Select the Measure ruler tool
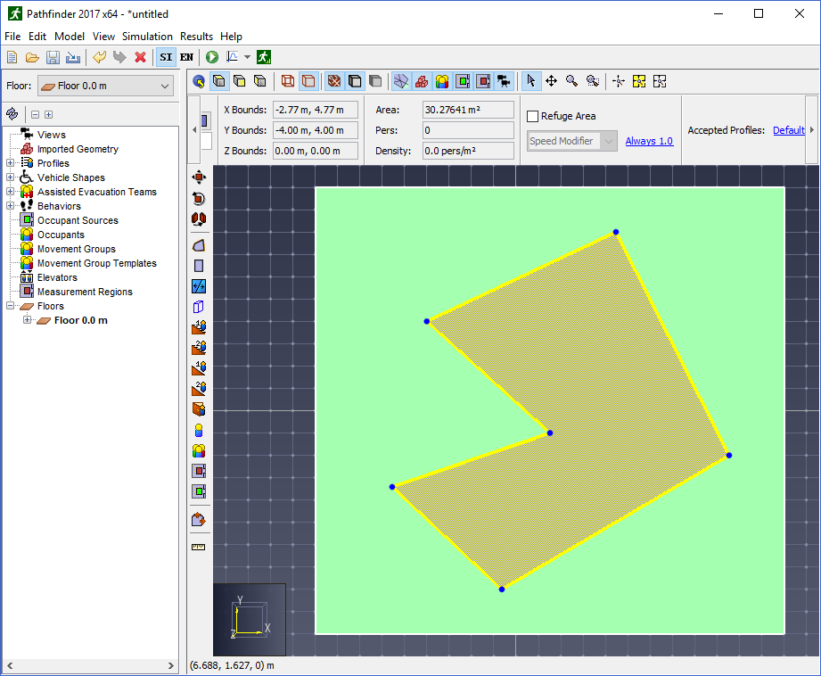This screenshot has width=821, height=676. pyautogui.click(x=199, y=547)
